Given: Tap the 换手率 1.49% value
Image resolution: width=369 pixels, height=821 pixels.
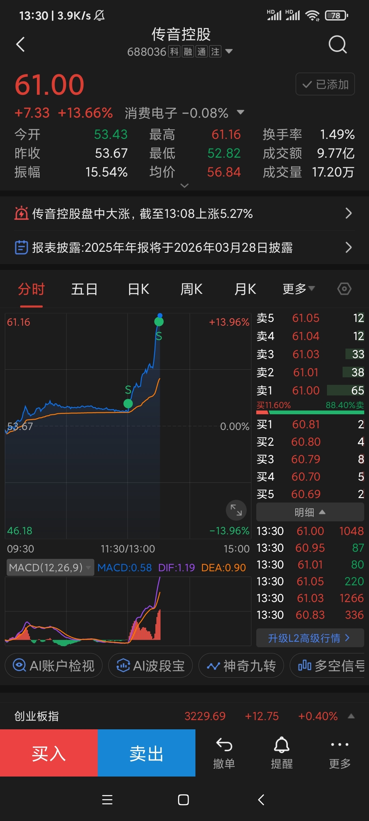Looking at the screenshot, I should [x=337, y=134].
